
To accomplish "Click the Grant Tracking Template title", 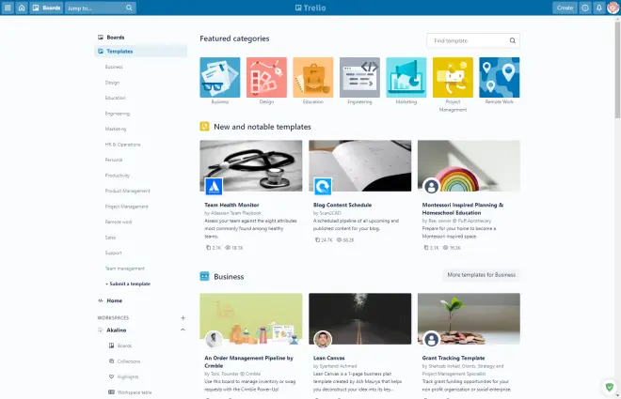I will [454, 358].
